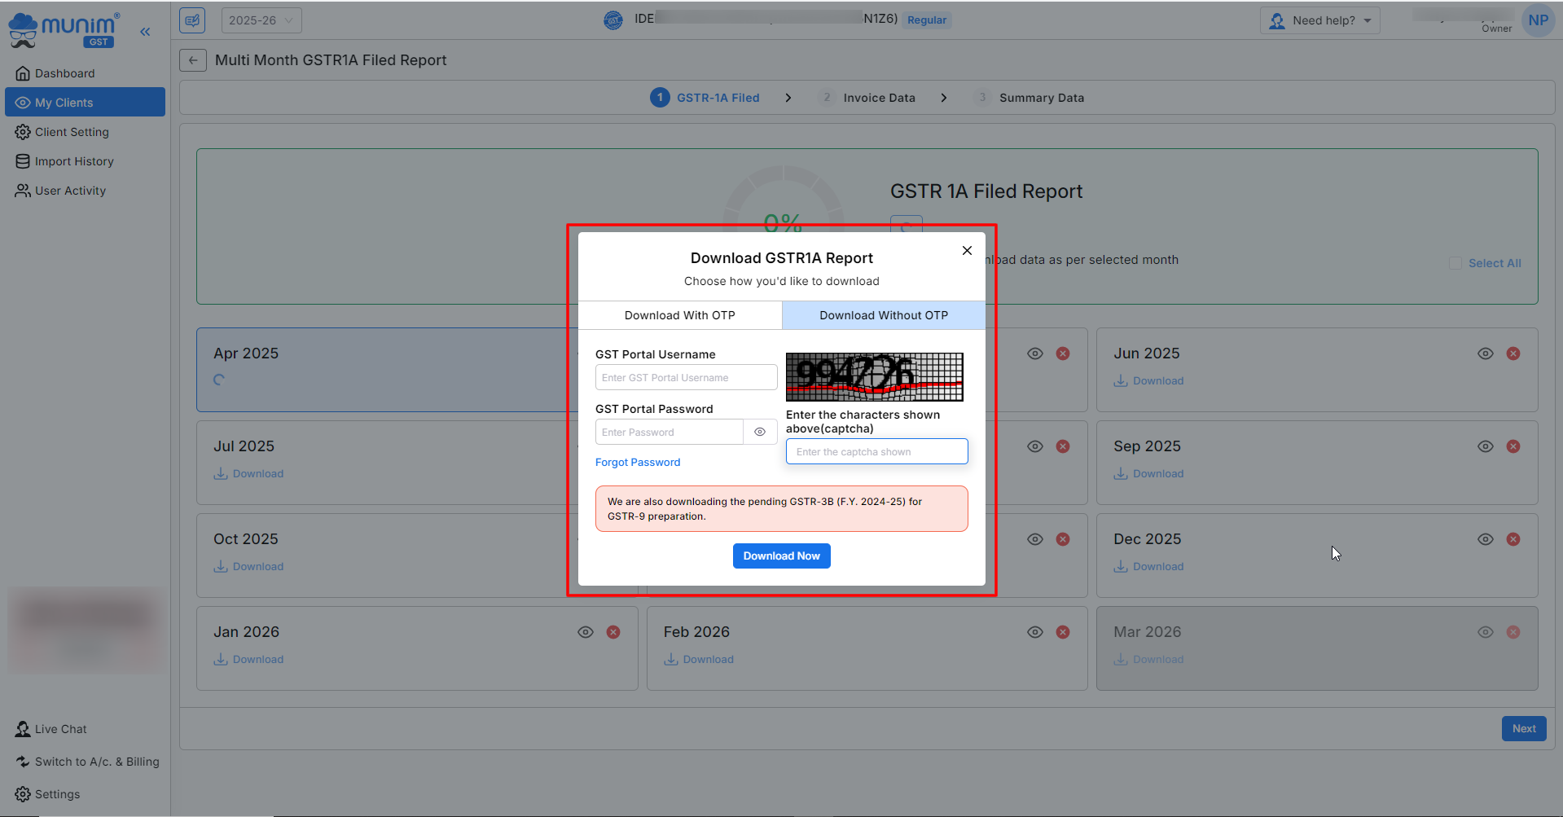The height and width of the screenshot is (817, 1563).
Task: Open the NP user profile menu
Action: pyautogui.click(x=1538, y=20)
